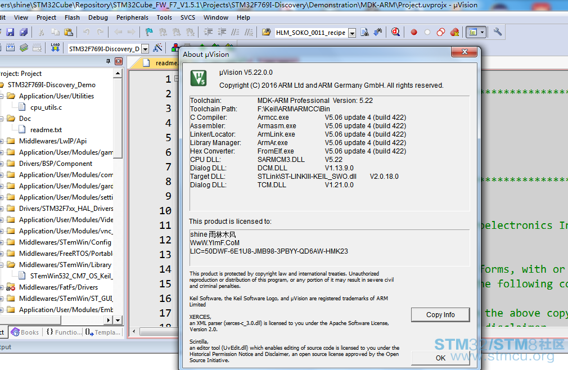Screen dimensions: 568x370
Task: Open the find text HLM_SOKO_0011_recipe dropdown
Action: click(x=351, y=33)
